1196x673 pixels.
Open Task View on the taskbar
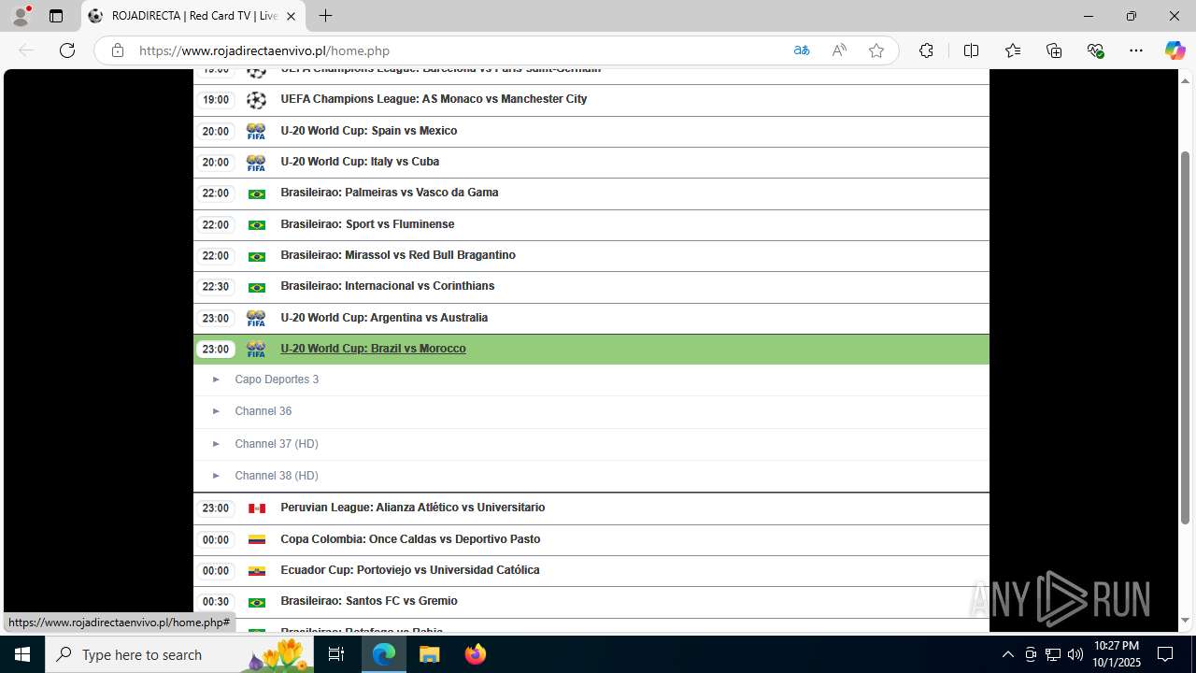tap(336, 654)
